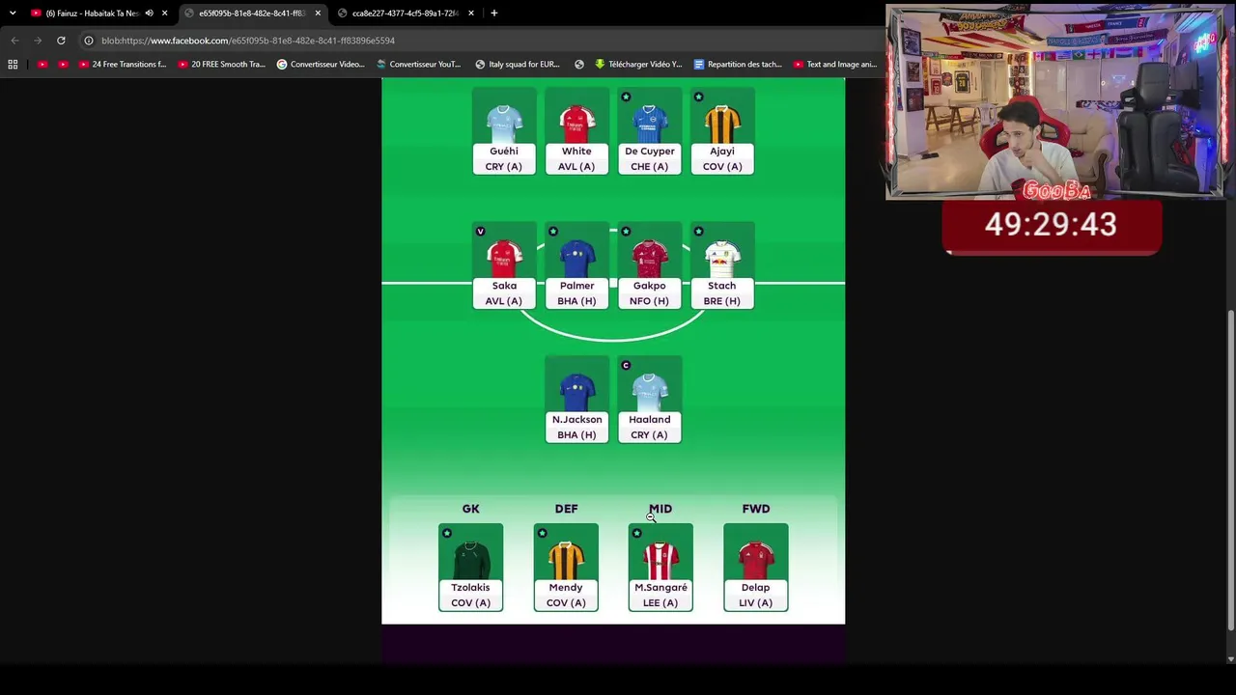Viewport: 1236px width, 695px height.
Task: Mute audio on the Fairuz tab
Action: (x=149, y=14)
